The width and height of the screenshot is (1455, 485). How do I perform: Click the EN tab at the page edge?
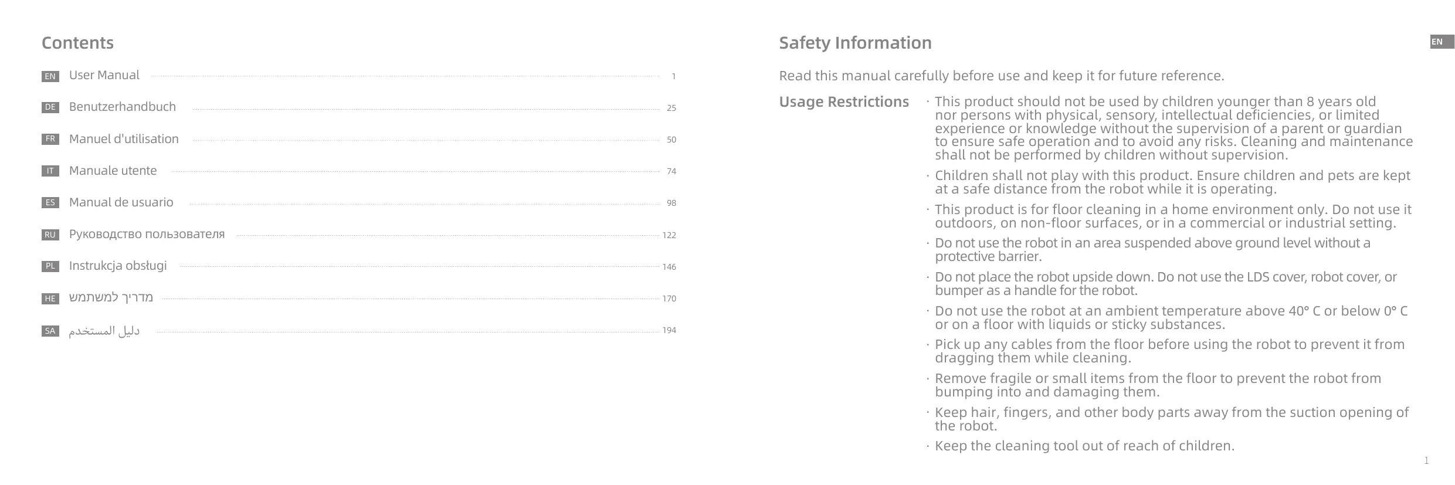[1442, 42]
